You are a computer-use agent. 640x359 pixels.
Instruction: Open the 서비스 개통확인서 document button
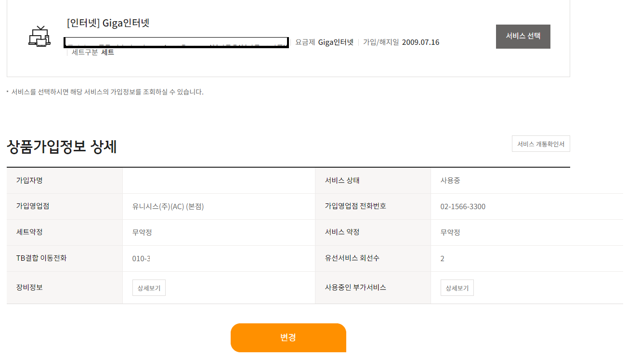pos(541,144)
